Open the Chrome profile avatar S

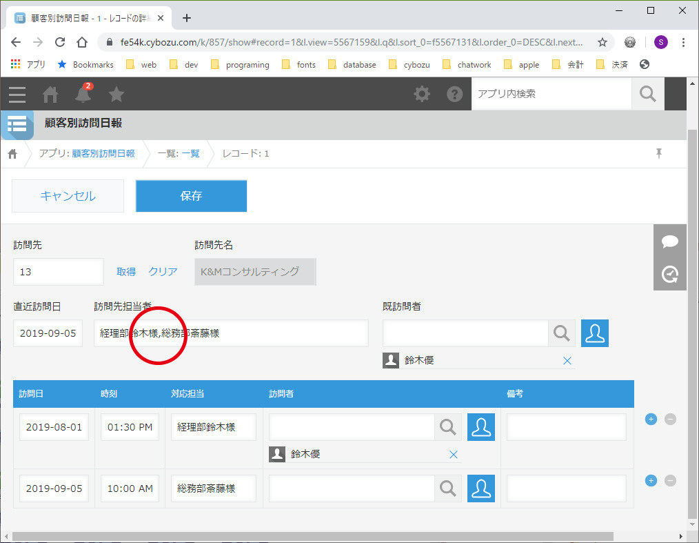click(x=660, y=42)
